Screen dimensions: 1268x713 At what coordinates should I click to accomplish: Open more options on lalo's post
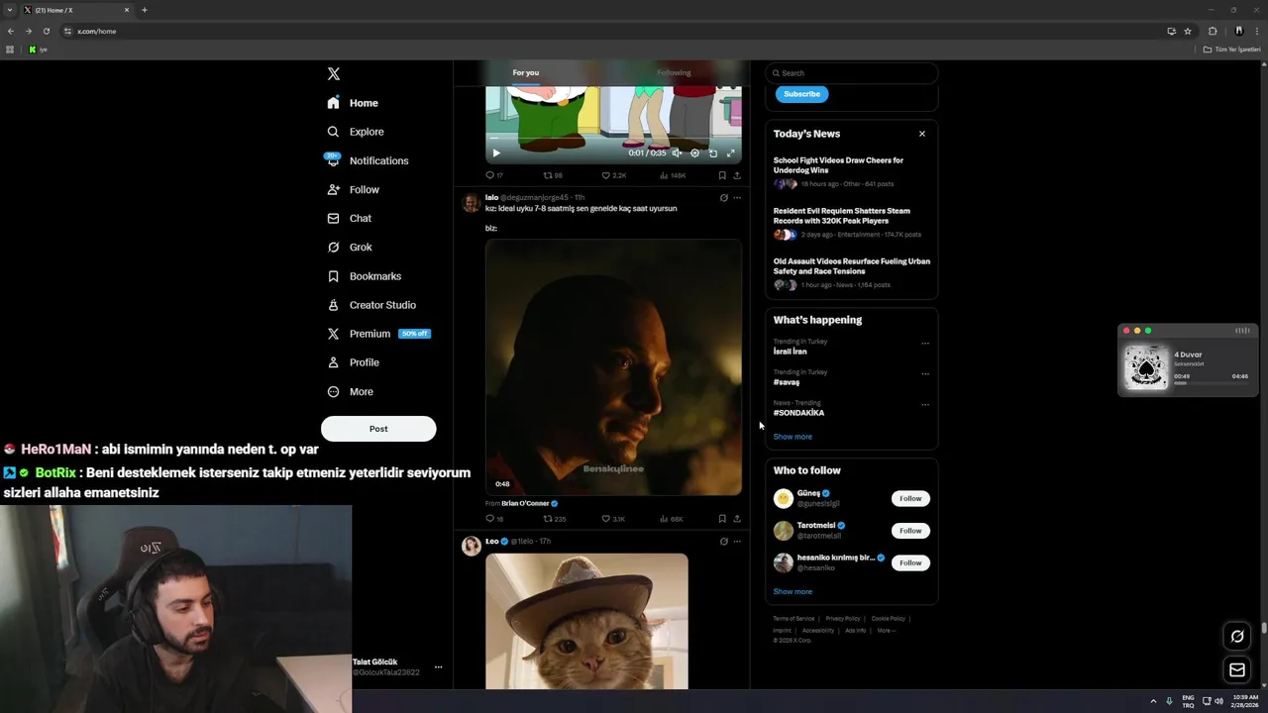point(737,197)
